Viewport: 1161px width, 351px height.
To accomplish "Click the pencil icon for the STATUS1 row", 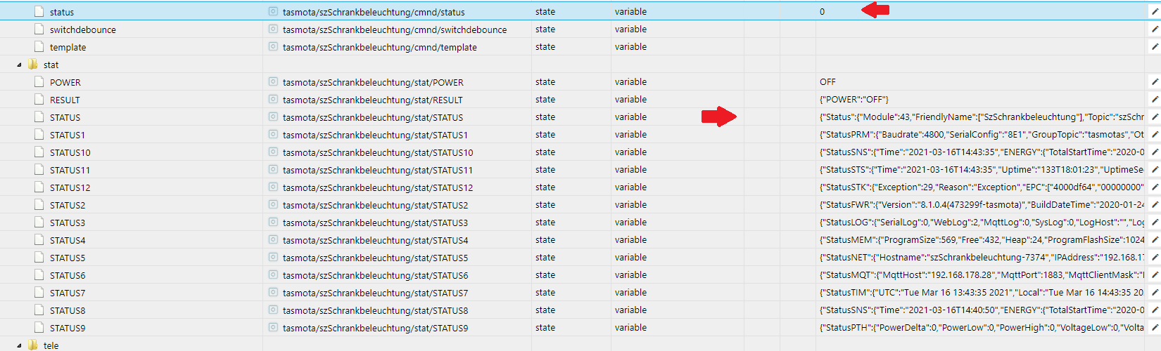I will [x=1154, y=135].
